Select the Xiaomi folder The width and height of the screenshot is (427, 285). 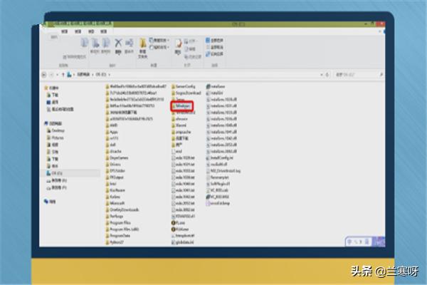click(181, 125)
